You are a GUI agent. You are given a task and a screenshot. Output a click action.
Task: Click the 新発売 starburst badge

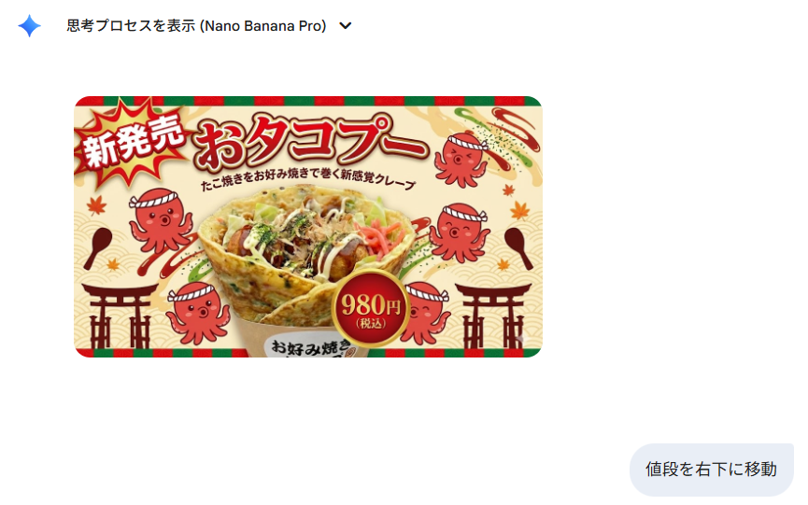pos(132,142)
